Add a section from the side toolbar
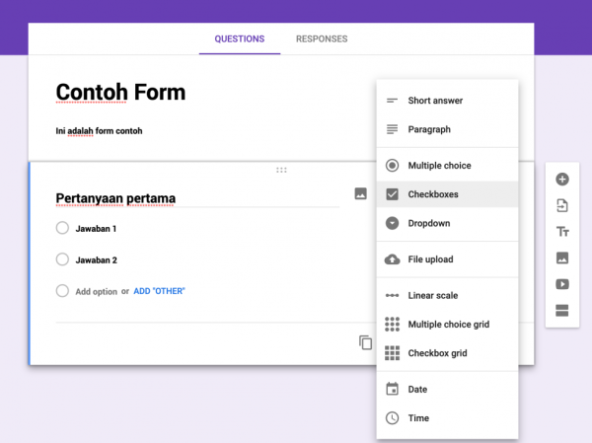592x443 pixels. 562,311
